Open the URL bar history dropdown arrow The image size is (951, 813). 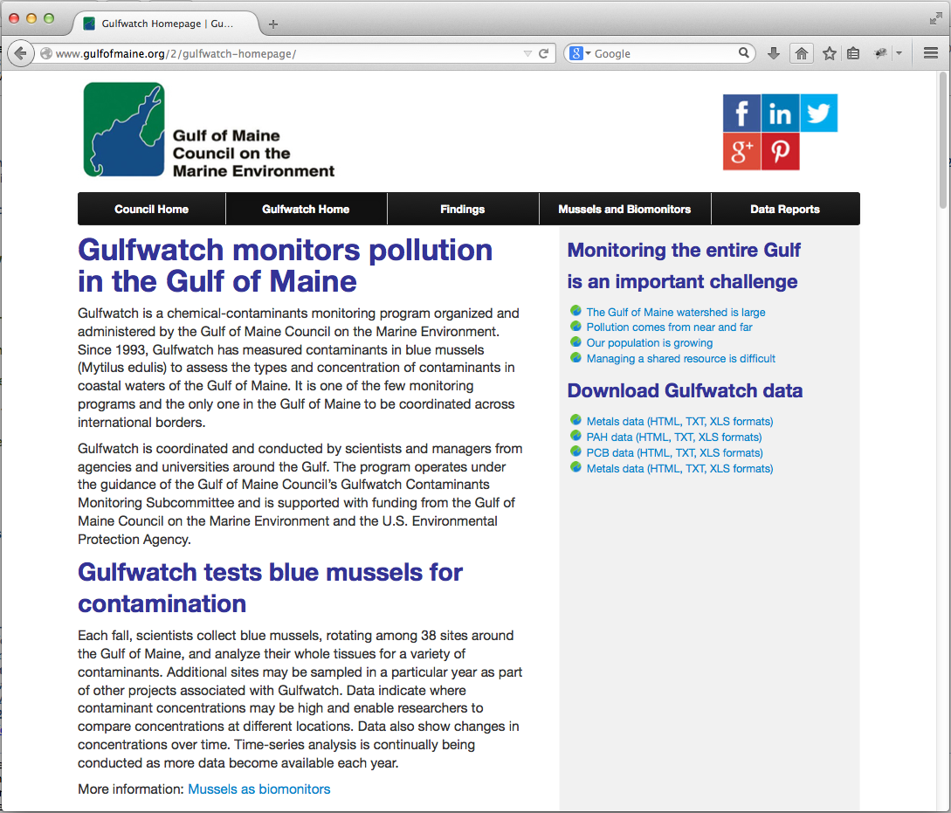click(527, 53)
